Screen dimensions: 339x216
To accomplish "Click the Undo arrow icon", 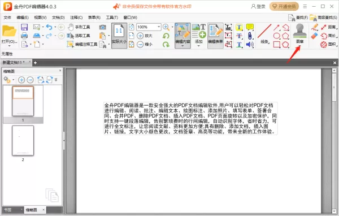I will point(49,27).
